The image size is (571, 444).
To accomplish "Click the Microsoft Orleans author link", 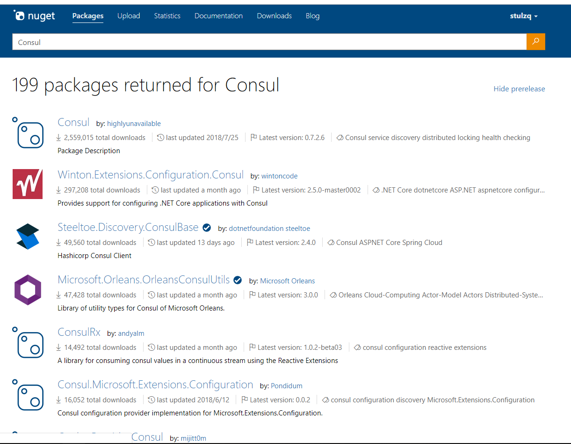I will [287, 281].
